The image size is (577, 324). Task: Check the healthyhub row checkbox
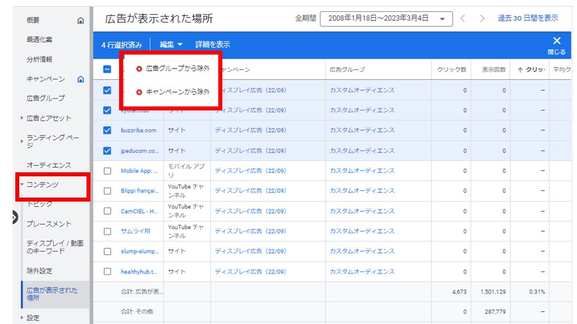point(107,271)
